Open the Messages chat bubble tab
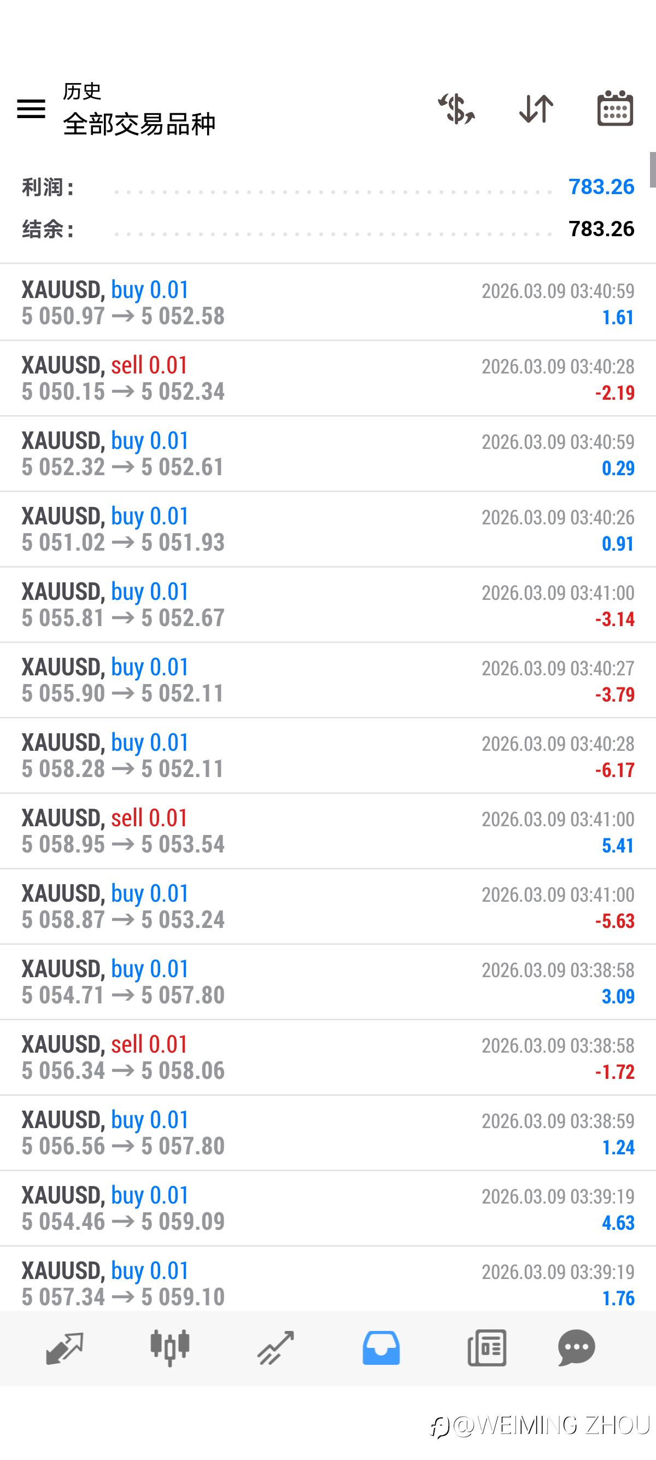Screen dimensions: 656x1460 point(577,1348)
